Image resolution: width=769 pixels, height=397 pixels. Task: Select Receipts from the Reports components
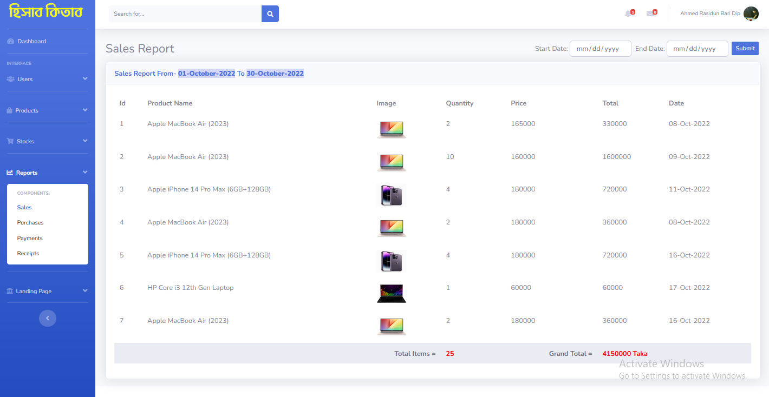pyautogui.click(x=28, y=253)
